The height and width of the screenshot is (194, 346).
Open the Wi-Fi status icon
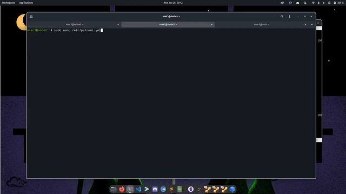tap(313, 3)
